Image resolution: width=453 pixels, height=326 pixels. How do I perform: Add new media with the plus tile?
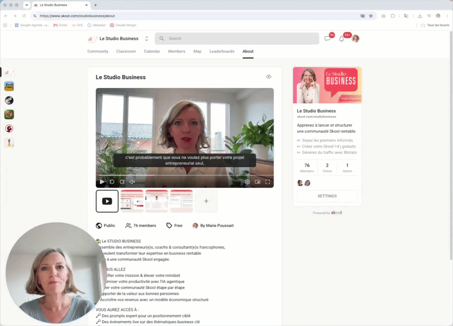coord(206,201)
